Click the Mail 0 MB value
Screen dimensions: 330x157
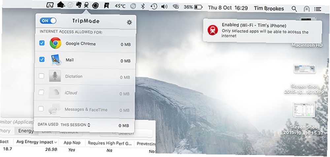125,61
